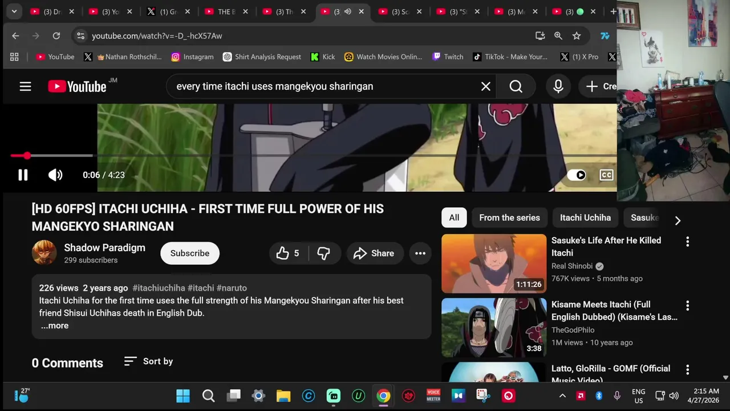Select the All filter chip
The image size is (730, 411).
tap(454, 217)
